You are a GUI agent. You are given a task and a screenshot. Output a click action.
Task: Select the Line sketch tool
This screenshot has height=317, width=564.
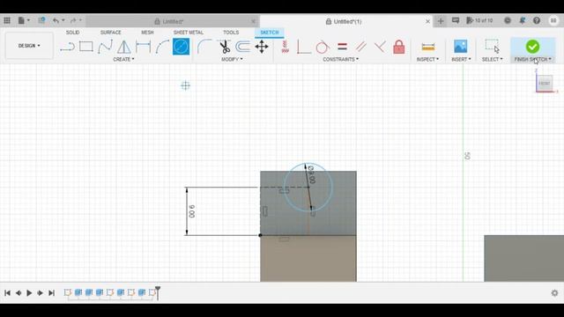(67, 47)
